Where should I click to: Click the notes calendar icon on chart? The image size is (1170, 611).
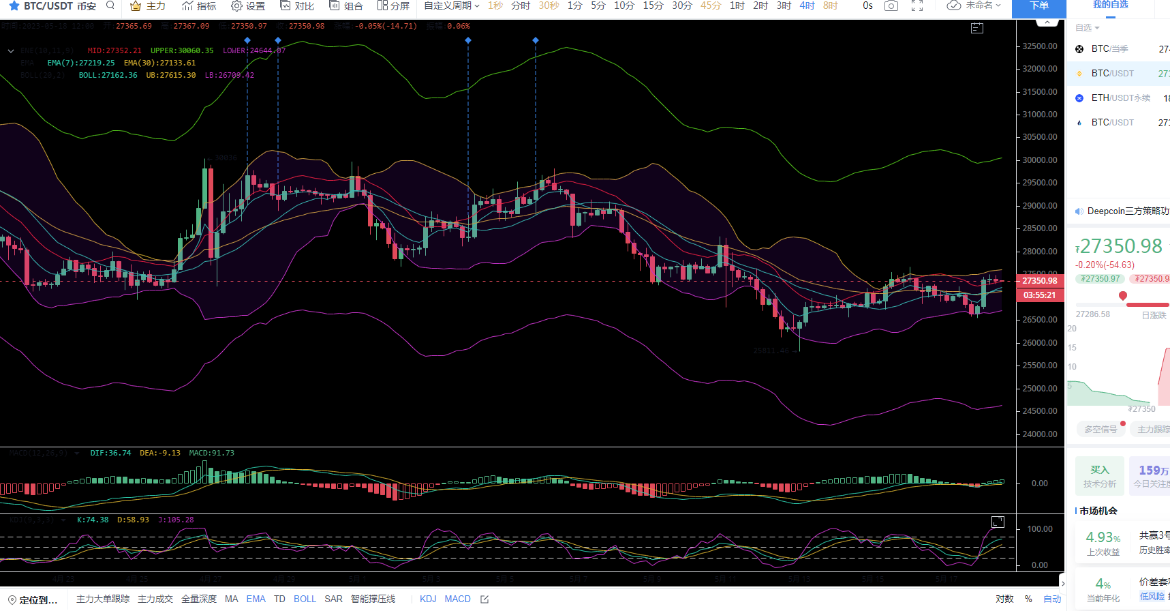click(x=976, y=28)
